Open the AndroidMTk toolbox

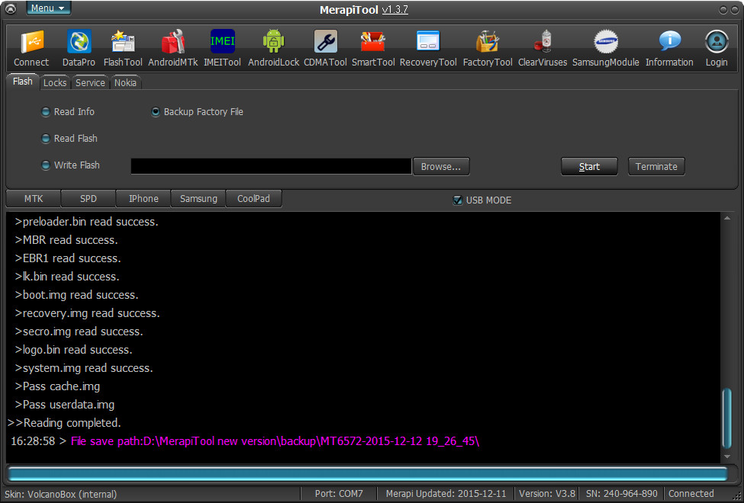172,42
